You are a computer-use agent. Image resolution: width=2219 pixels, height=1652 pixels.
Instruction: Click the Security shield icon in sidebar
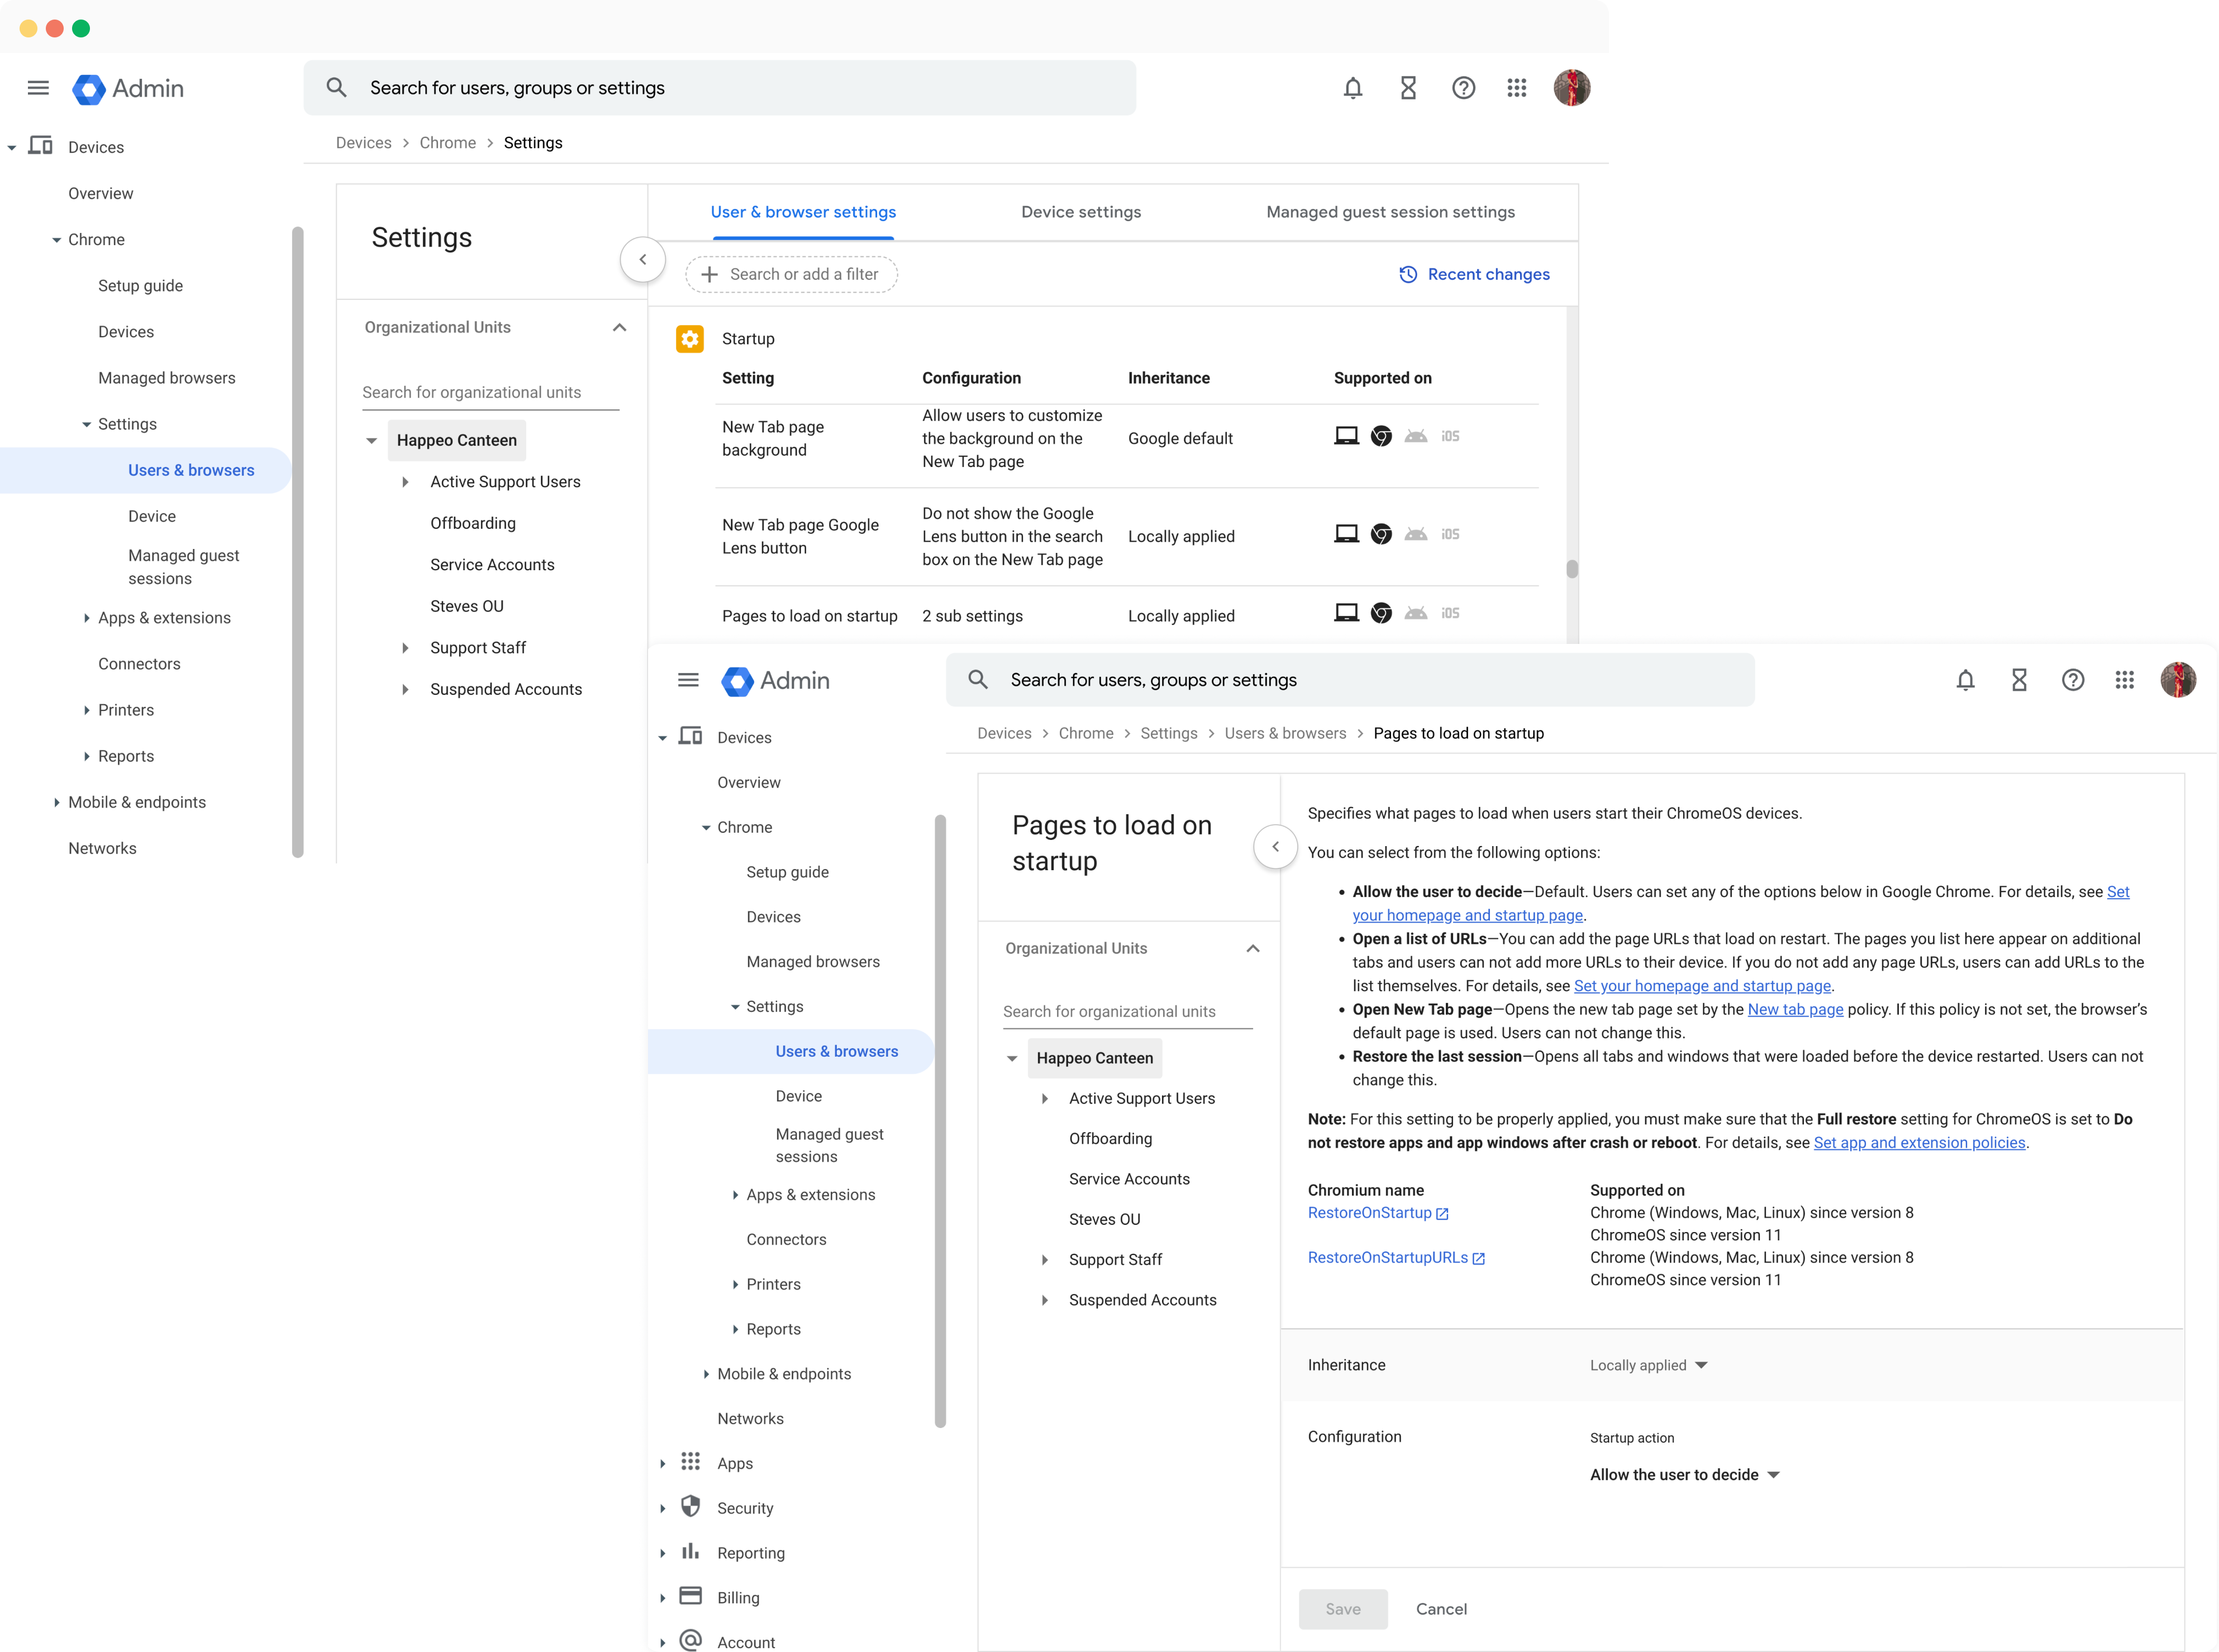tap(691, 1506)
